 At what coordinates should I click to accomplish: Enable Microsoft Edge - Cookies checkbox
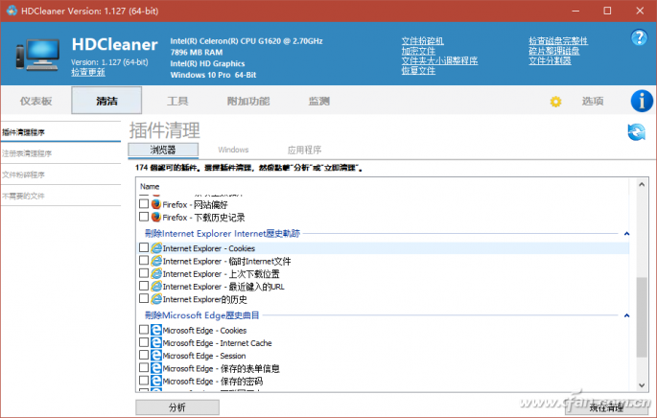(x=144, y=329)
